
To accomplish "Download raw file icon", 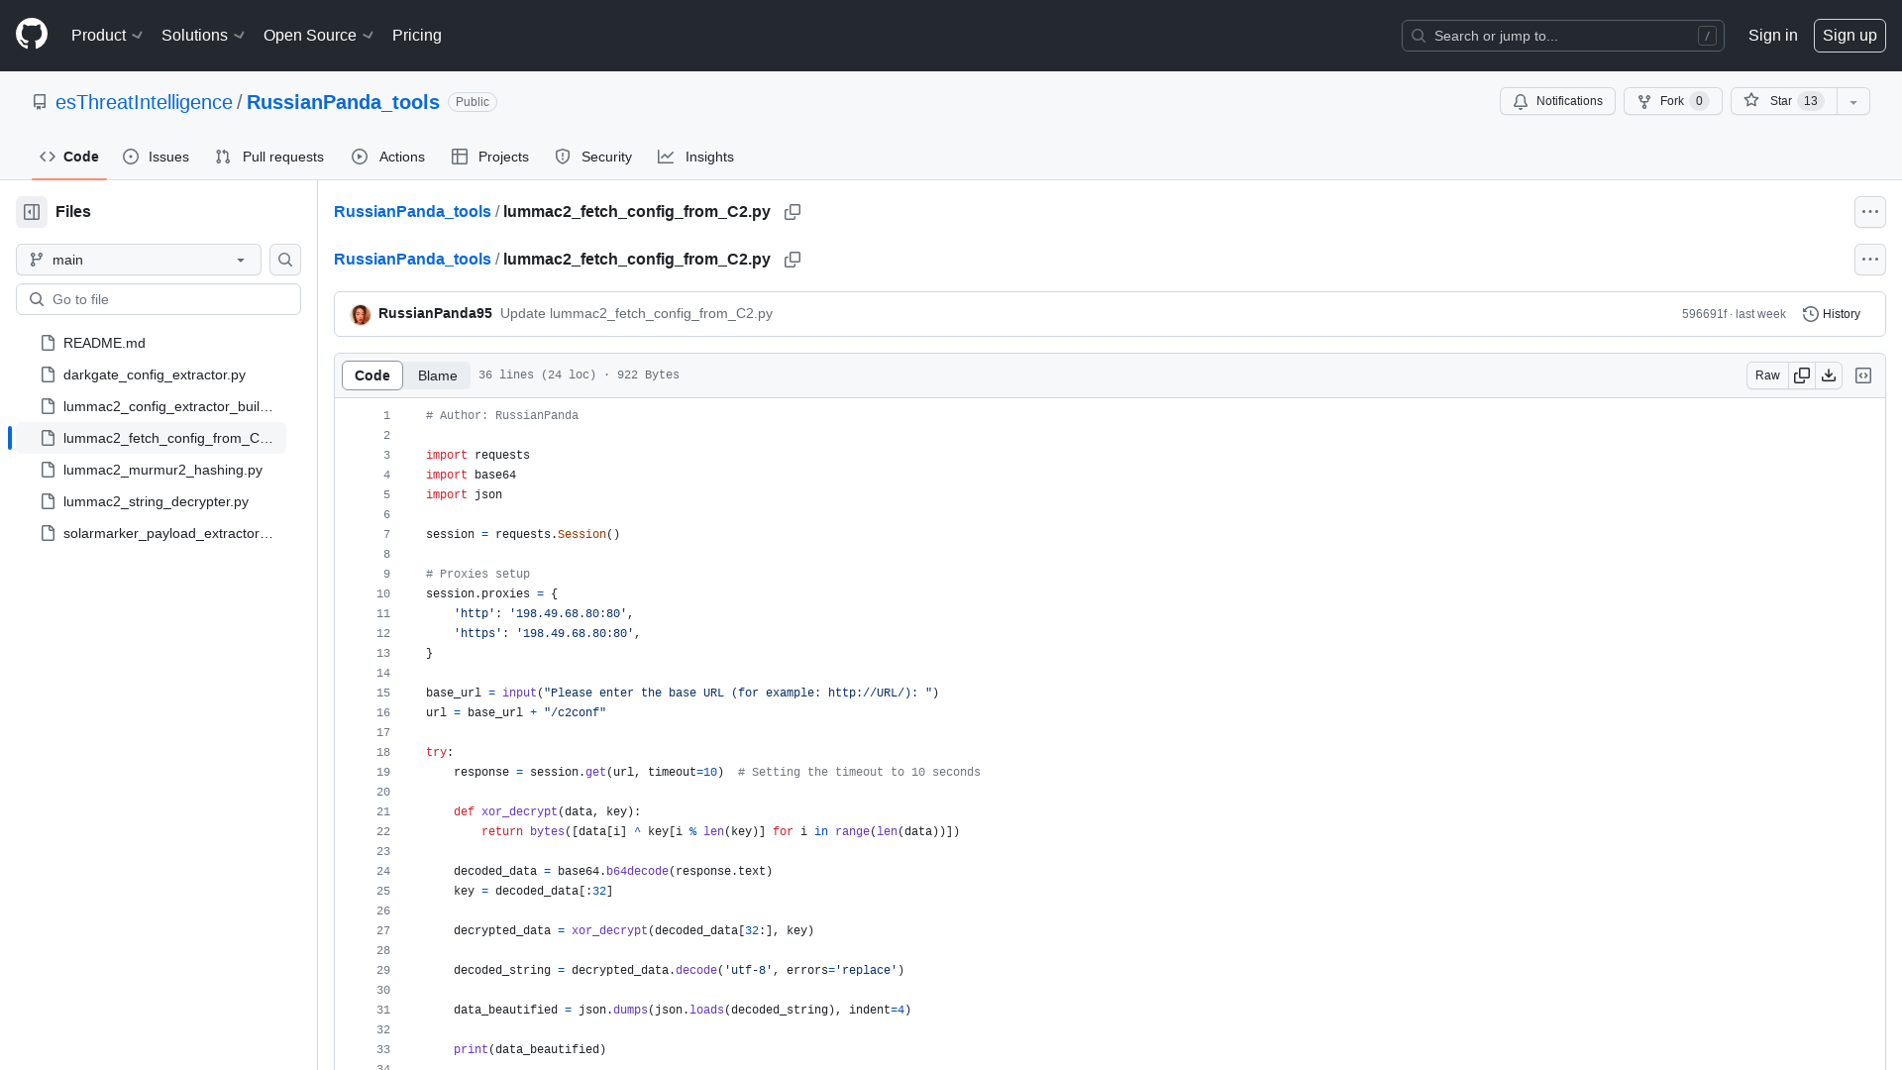I will 1829,375.
